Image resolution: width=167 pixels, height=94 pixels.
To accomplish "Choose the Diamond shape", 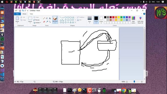I will pyautogui.click(x=65, y=20).
